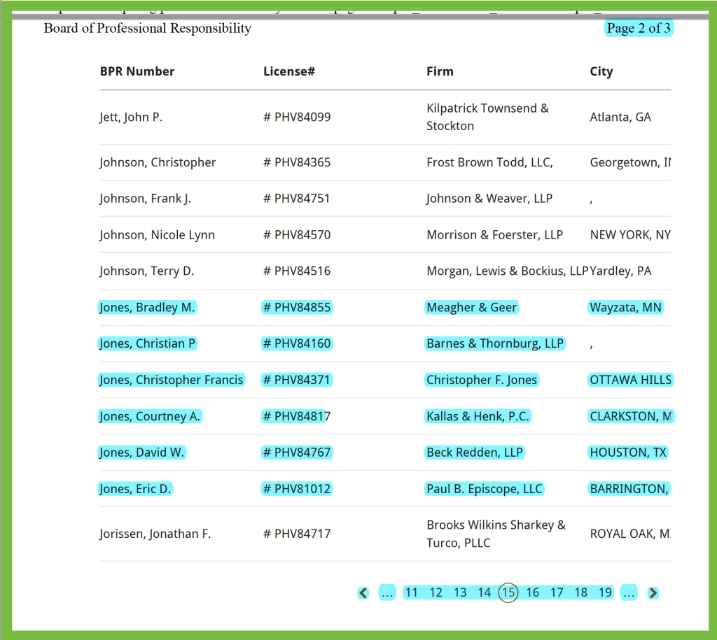717x640 pixels.
Task: Click the currently selected page 15
Action: pyautogui.click(x=508, y=592)
